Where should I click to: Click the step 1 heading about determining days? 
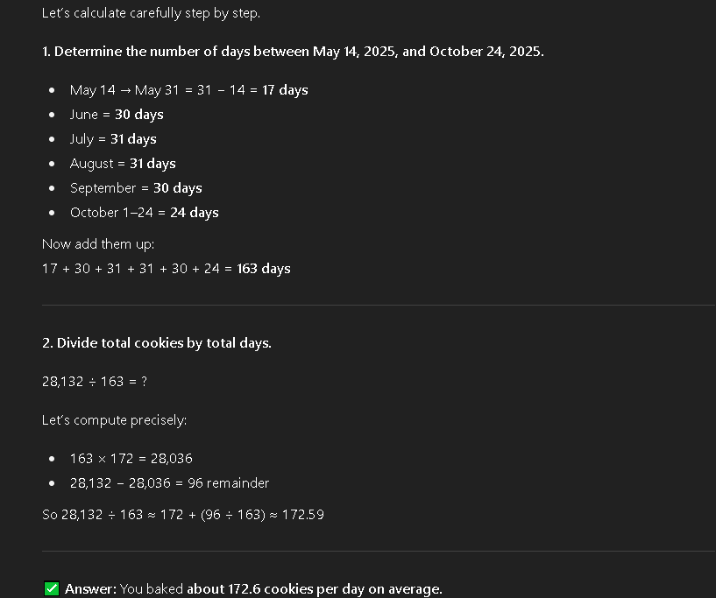click(x=293, y=52)
